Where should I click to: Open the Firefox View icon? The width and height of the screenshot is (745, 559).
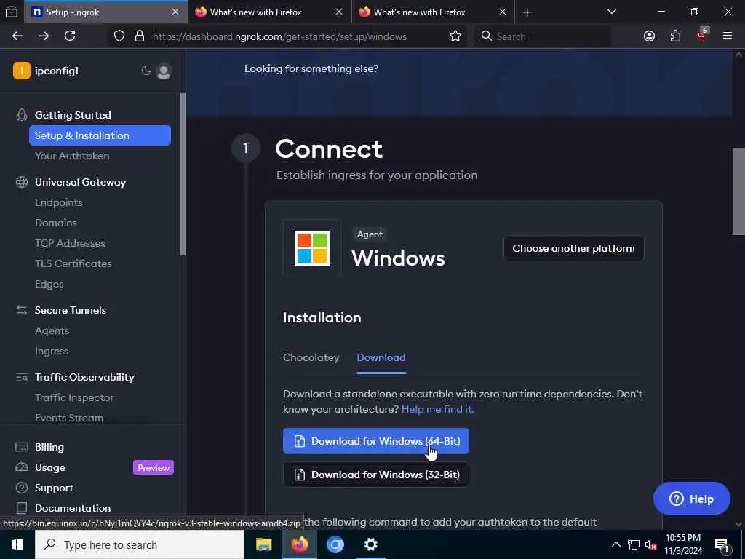(x=12, y=12)
